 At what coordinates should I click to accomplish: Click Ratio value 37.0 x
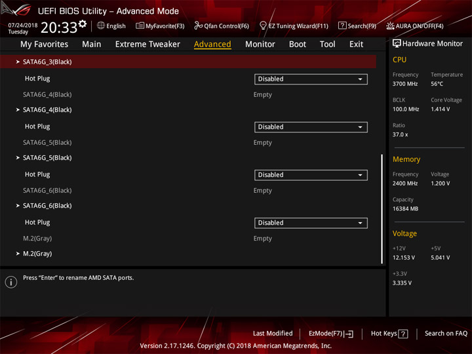[400, 134]
